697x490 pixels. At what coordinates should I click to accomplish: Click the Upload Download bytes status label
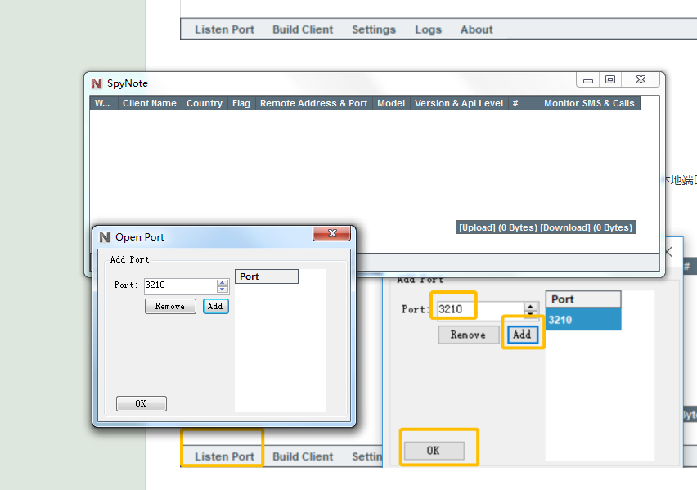pos(546,227)
